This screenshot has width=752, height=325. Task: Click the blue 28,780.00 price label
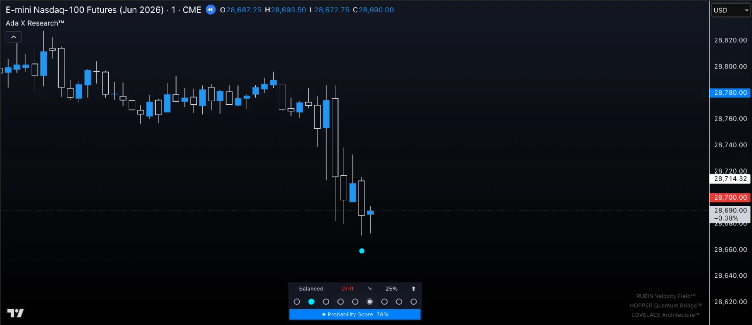point(730,92)
